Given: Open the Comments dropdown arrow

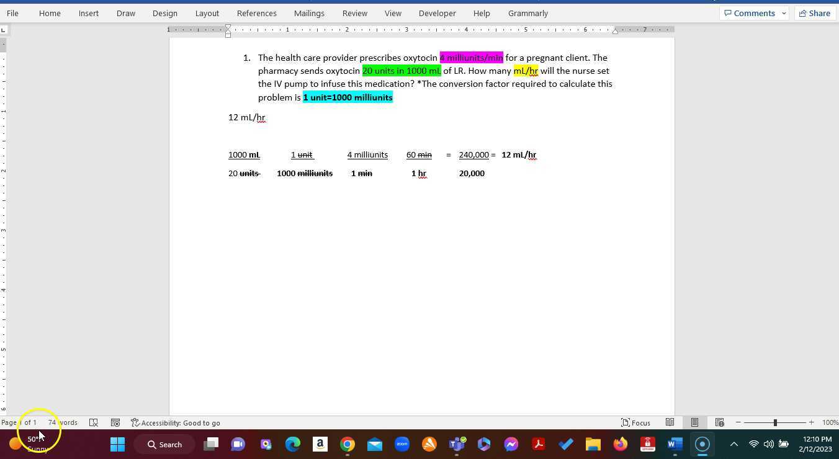Looking at the screenshot, I should pos(784,13).
